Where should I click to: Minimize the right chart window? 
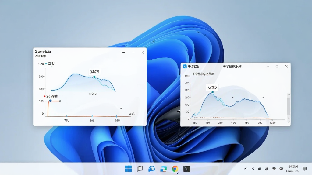[x=268, y=66]
